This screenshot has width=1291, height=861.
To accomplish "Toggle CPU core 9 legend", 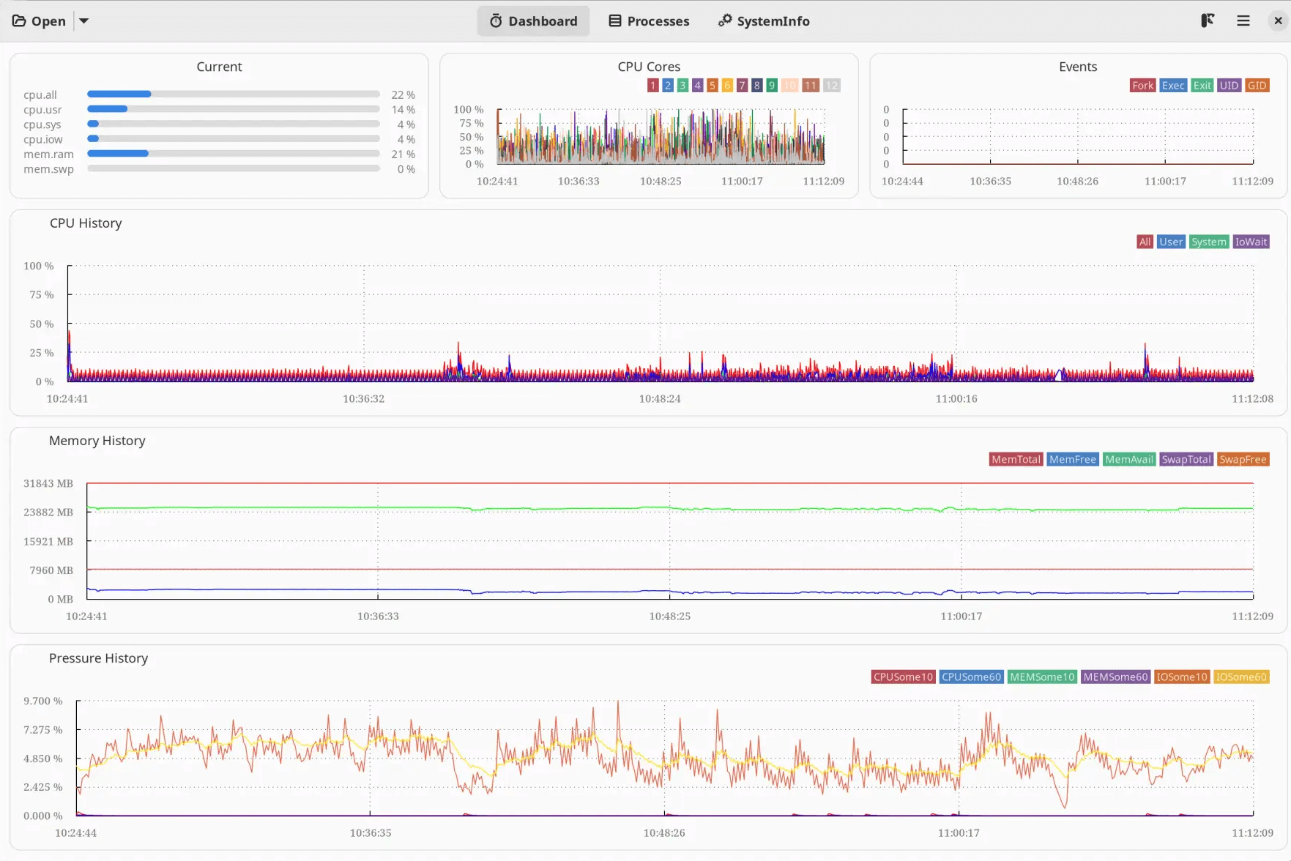I will [772, 86].
